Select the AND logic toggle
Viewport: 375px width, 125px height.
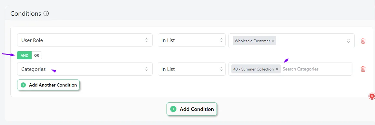tap(25, 55)
